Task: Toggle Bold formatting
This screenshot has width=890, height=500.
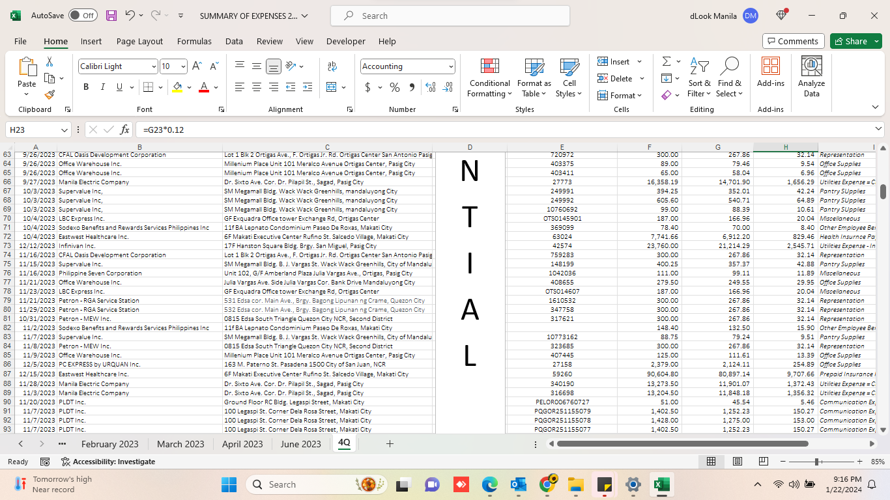Action: (86, 87)
